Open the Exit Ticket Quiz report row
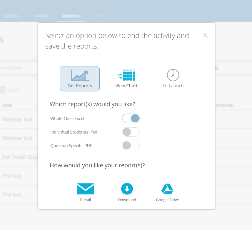 click(19, 157)
